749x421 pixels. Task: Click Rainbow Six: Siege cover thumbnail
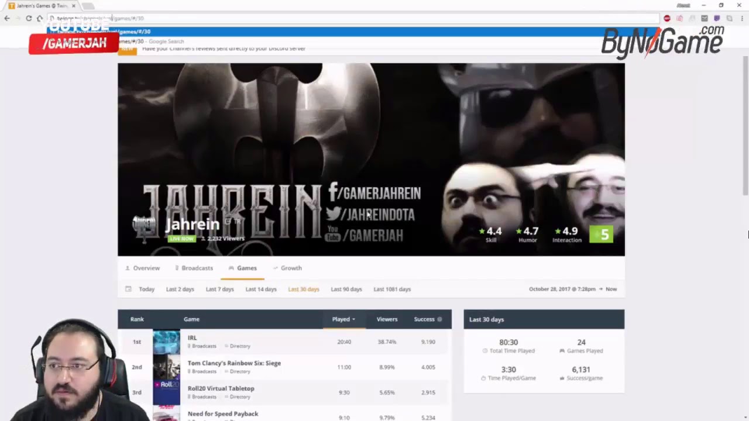[x=167, y=367]
